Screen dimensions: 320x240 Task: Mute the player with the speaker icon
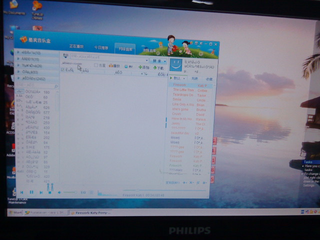tap(59, 192)
